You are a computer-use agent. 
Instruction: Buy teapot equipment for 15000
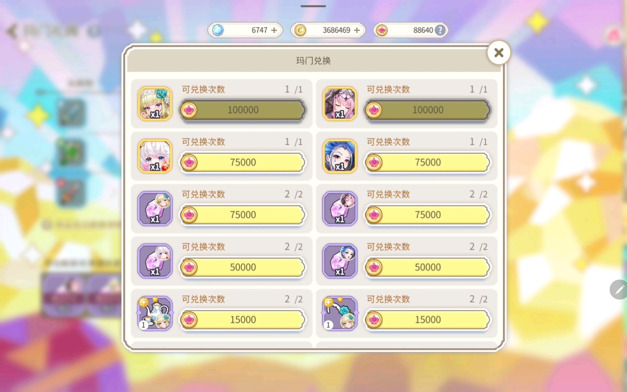pos(242,320)
